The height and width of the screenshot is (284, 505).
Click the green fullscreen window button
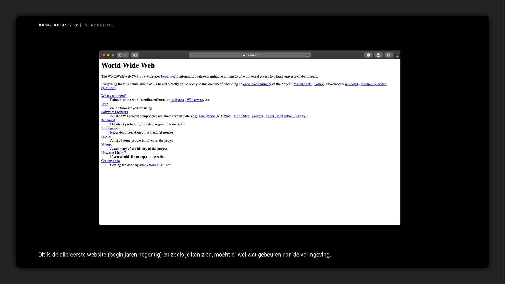click(113, 55)
